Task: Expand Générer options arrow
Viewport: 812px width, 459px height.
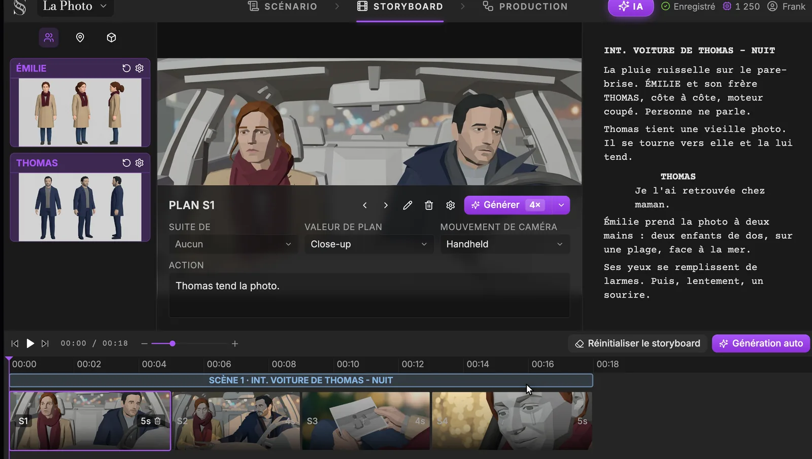Action: [x=561, y=205]
